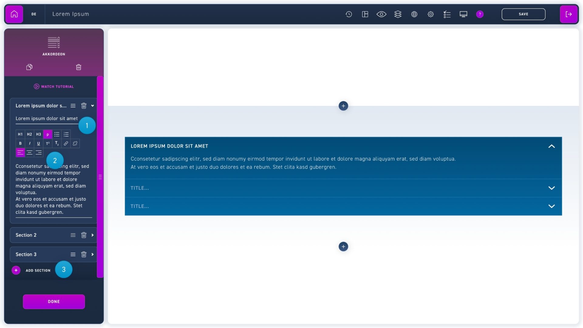Expand Section 3 in the sidebar

pos(93,255)
